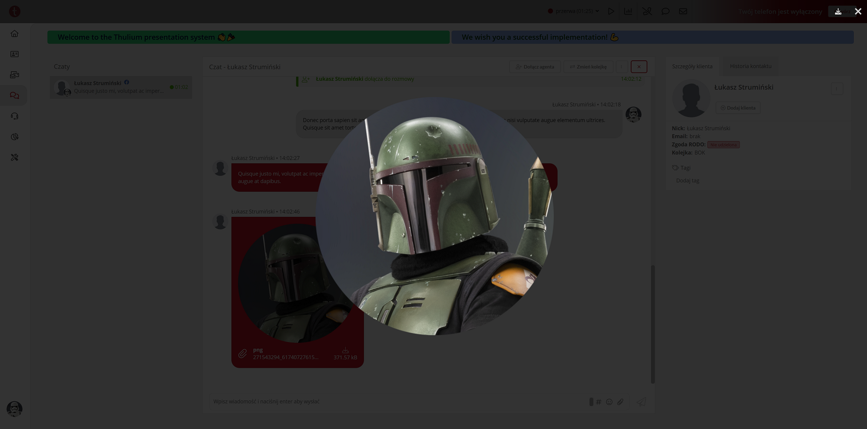Open the agent profile avatar at sidebar bottom

point(15,409)
